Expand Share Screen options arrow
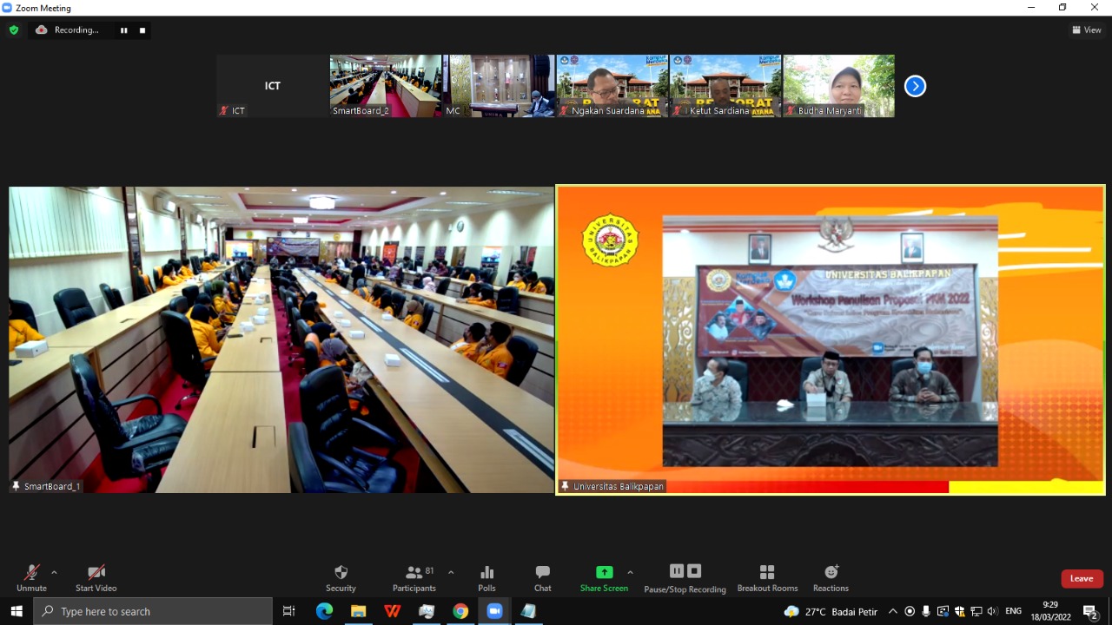The width and height of the screenshot is (1112, 625). pyautogui.click(x=630, y=573)
